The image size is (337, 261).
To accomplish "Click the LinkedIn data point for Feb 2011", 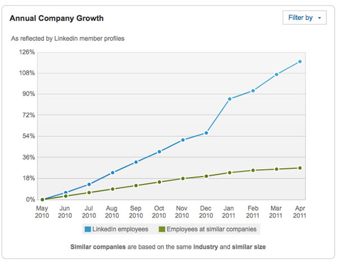I will 253,91.
